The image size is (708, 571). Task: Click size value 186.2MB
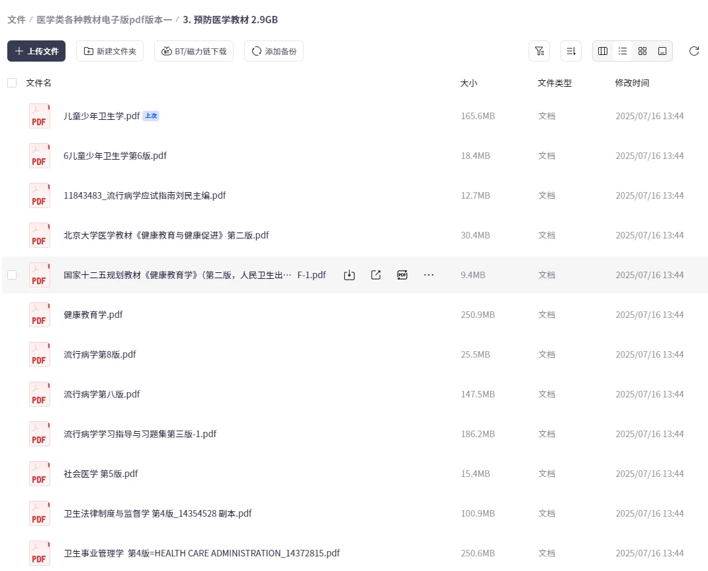478,434
